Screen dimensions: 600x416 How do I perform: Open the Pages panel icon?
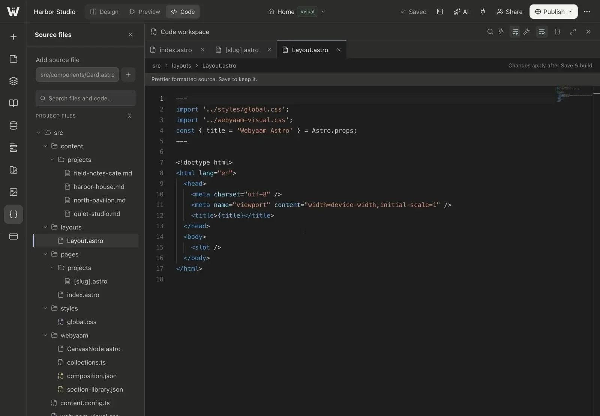point(13,59)
